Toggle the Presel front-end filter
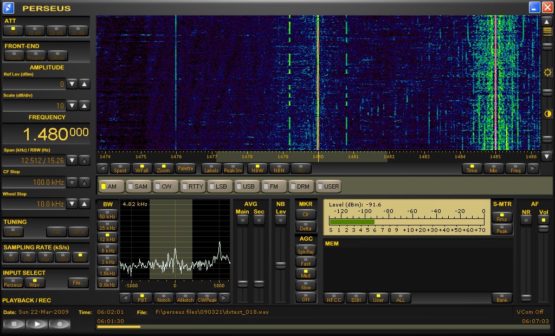The image size is (555, 336). 14,56
